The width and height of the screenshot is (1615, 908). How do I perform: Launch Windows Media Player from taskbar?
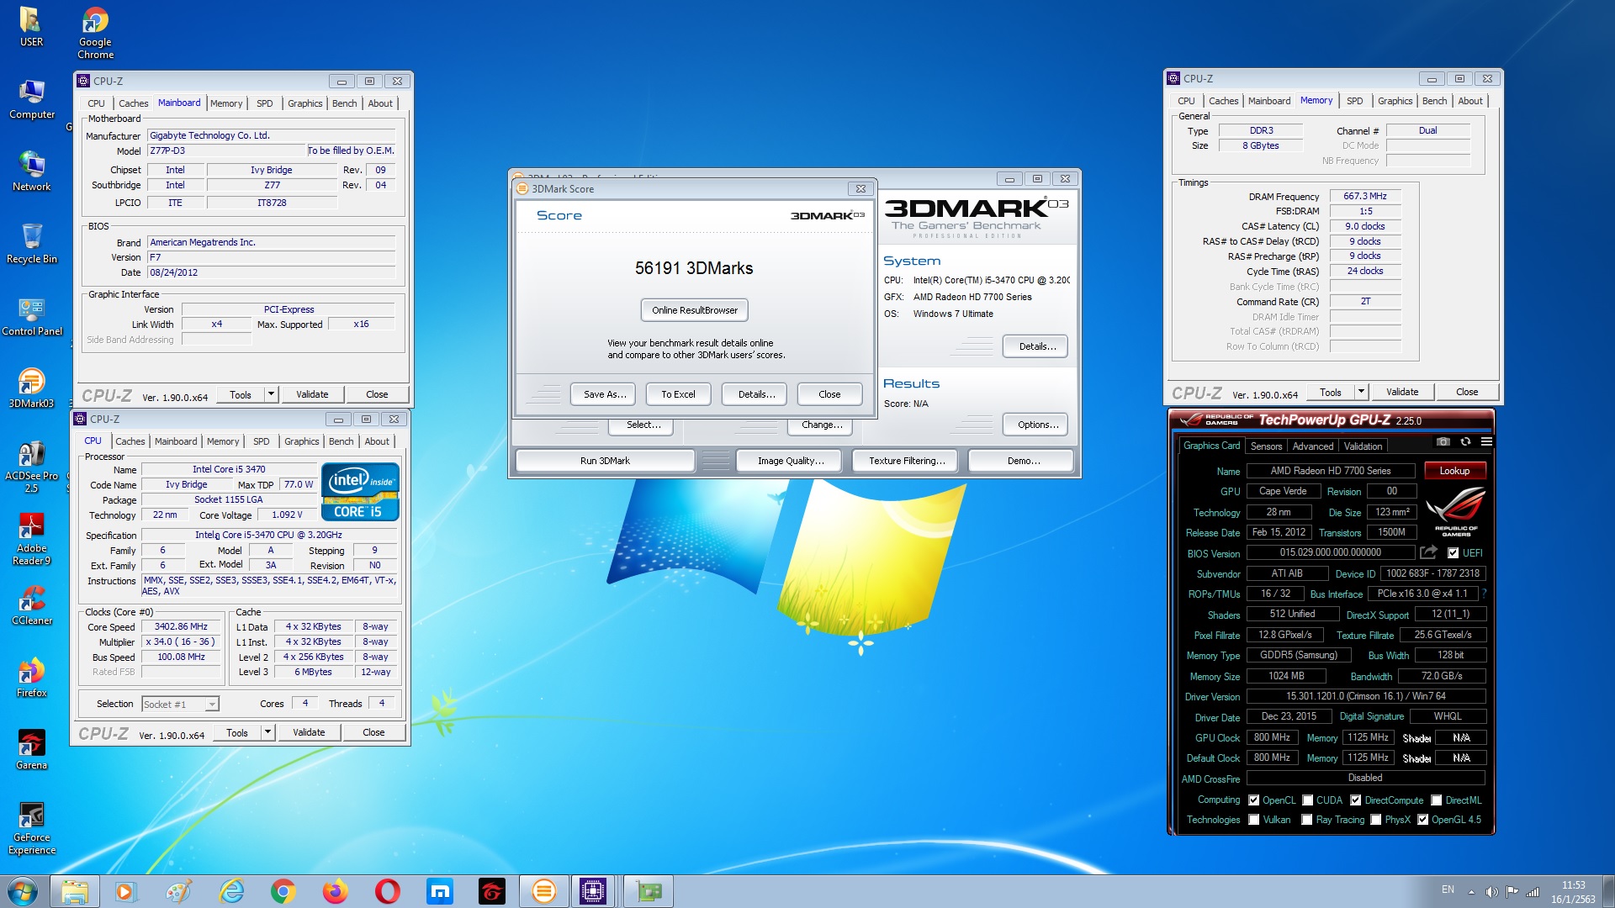coord(125,891)
